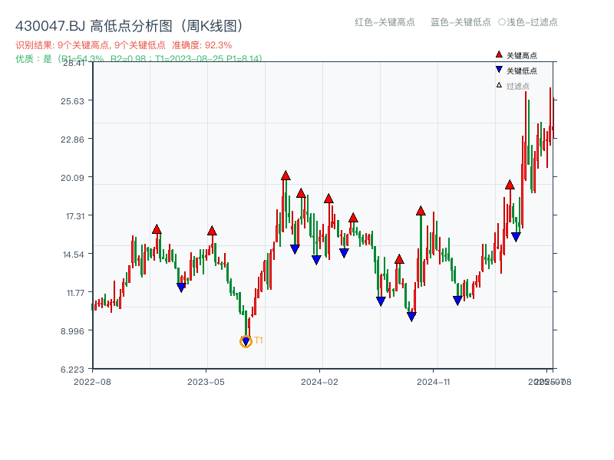Click the 22.86 price axis label

point(72,140)
